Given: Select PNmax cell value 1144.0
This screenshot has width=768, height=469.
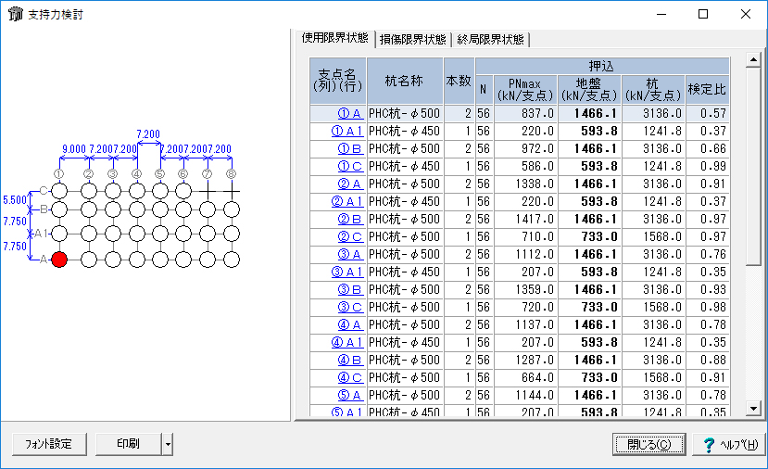Looking at the screenshot, I should 525,396.
